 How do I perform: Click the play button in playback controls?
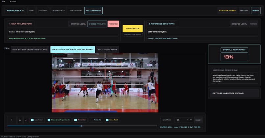tap(12, 120)
